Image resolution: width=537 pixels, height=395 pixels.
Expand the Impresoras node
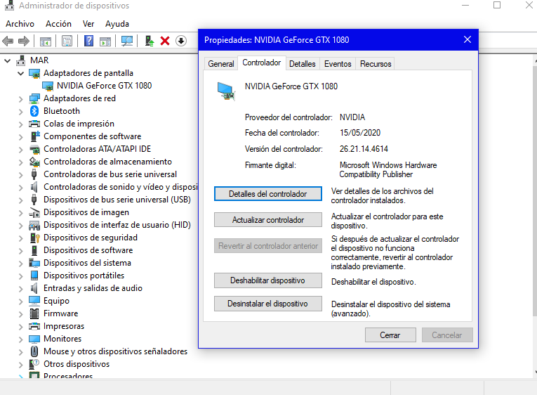[x=21, y=327]
